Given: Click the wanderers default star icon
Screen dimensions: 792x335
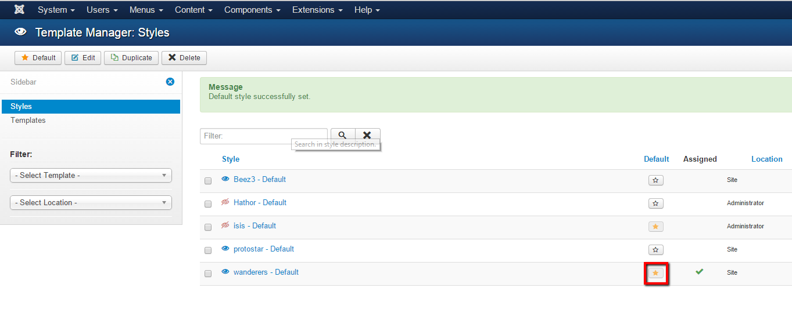Looking at the screenshot, I should pyautogui.click(x=655, y=273).
